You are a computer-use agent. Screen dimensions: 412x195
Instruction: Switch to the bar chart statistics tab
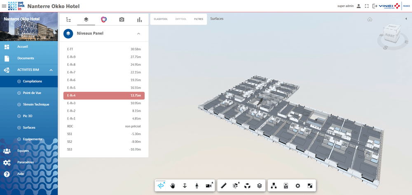tap(140, 20)
